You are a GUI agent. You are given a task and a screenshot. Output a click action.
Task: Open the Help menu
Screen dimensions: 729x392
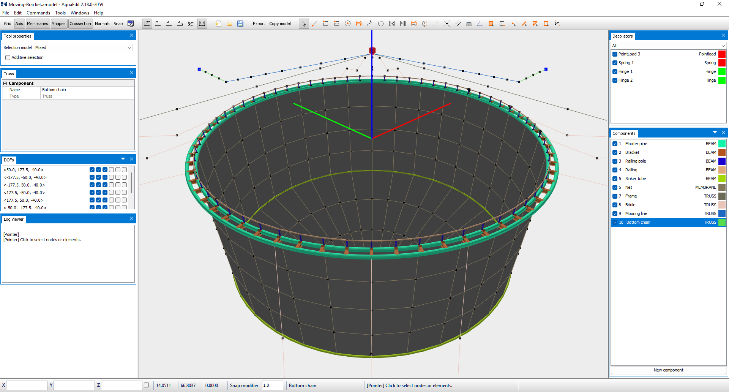point(98,13)
